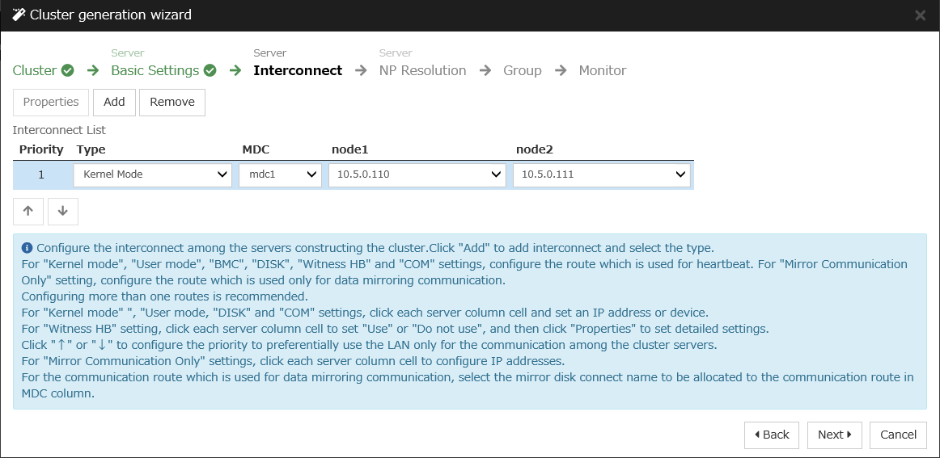The height and width of the screenshot is (458, 940).
Task: Go to the Basic Settings step
Action: 155,70
